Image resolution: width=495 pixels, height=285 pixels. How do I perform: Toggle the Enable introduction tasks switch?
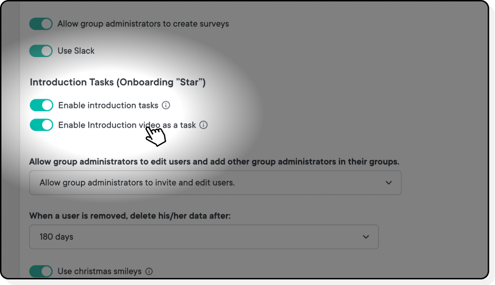coord(42,105)
